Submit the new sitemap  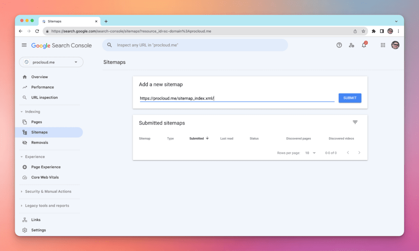349,98
